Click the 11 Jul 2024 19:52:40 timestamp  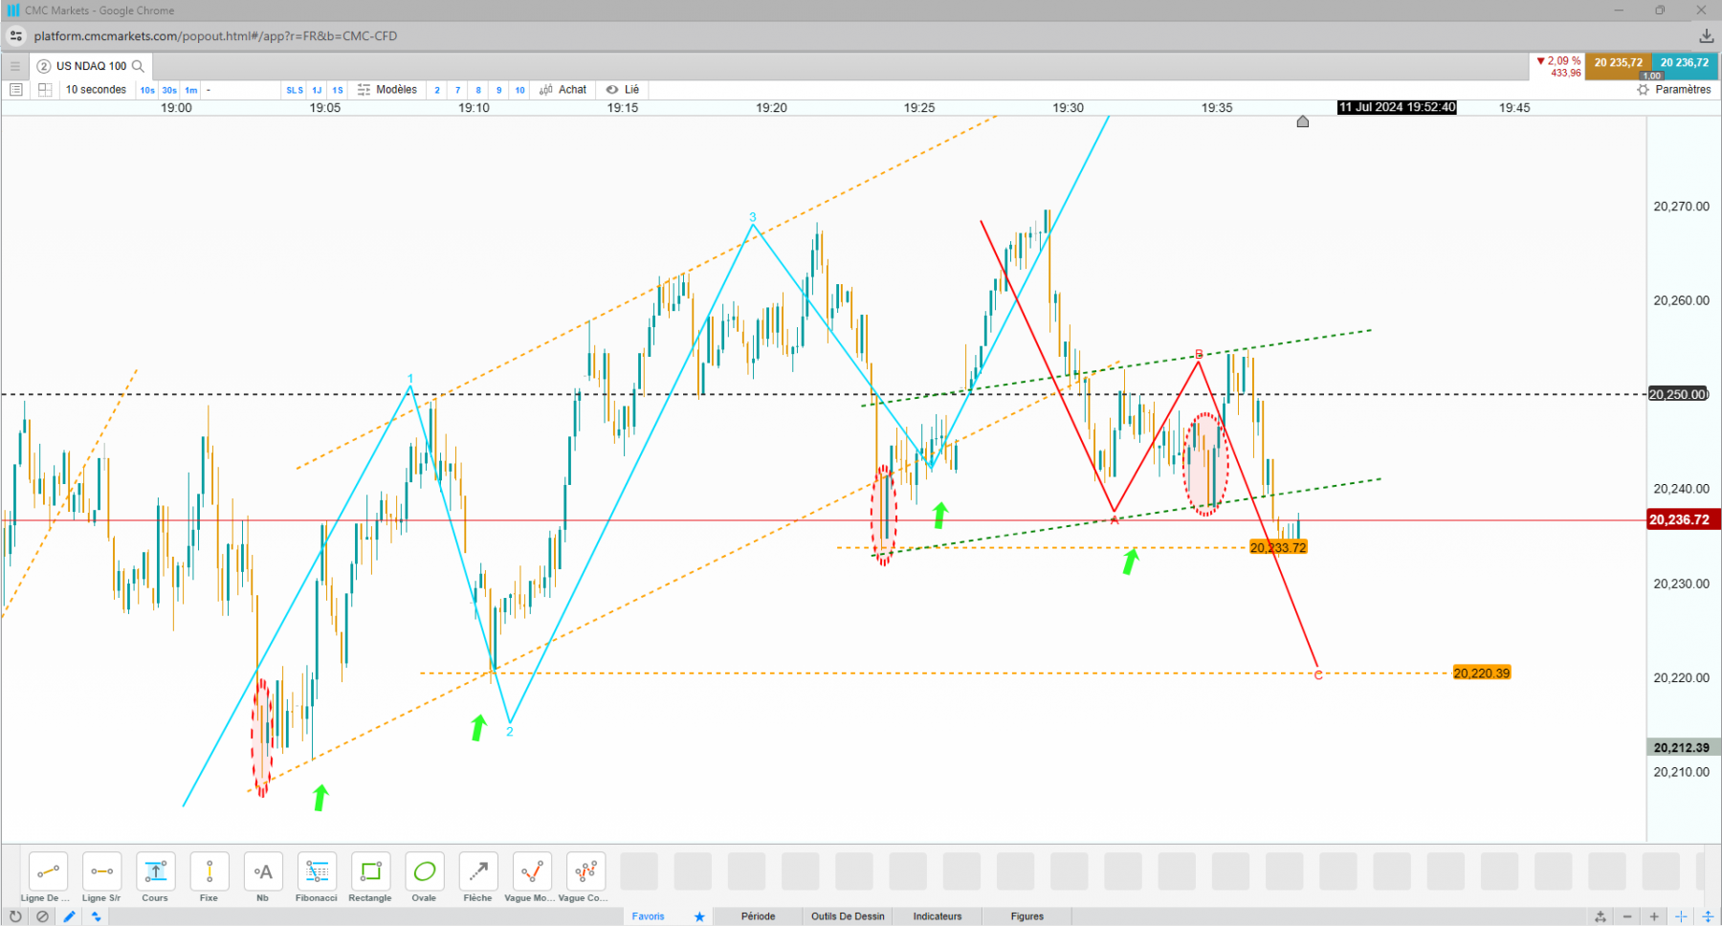tap(1397, 107)
